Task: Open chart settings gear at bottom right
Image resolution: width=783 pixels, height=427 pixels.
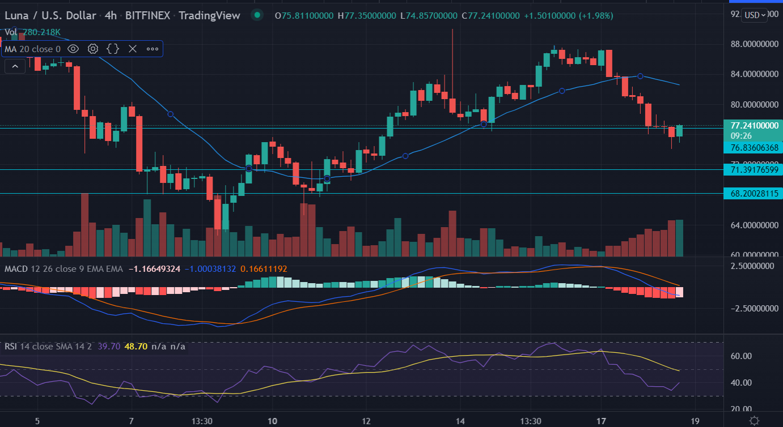Action: pyautogui.click(x=754, y=420)
